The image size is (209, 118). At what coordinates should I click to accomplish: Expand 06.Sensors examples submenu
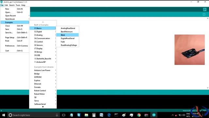pyautogui.click(x=43, y=45)
